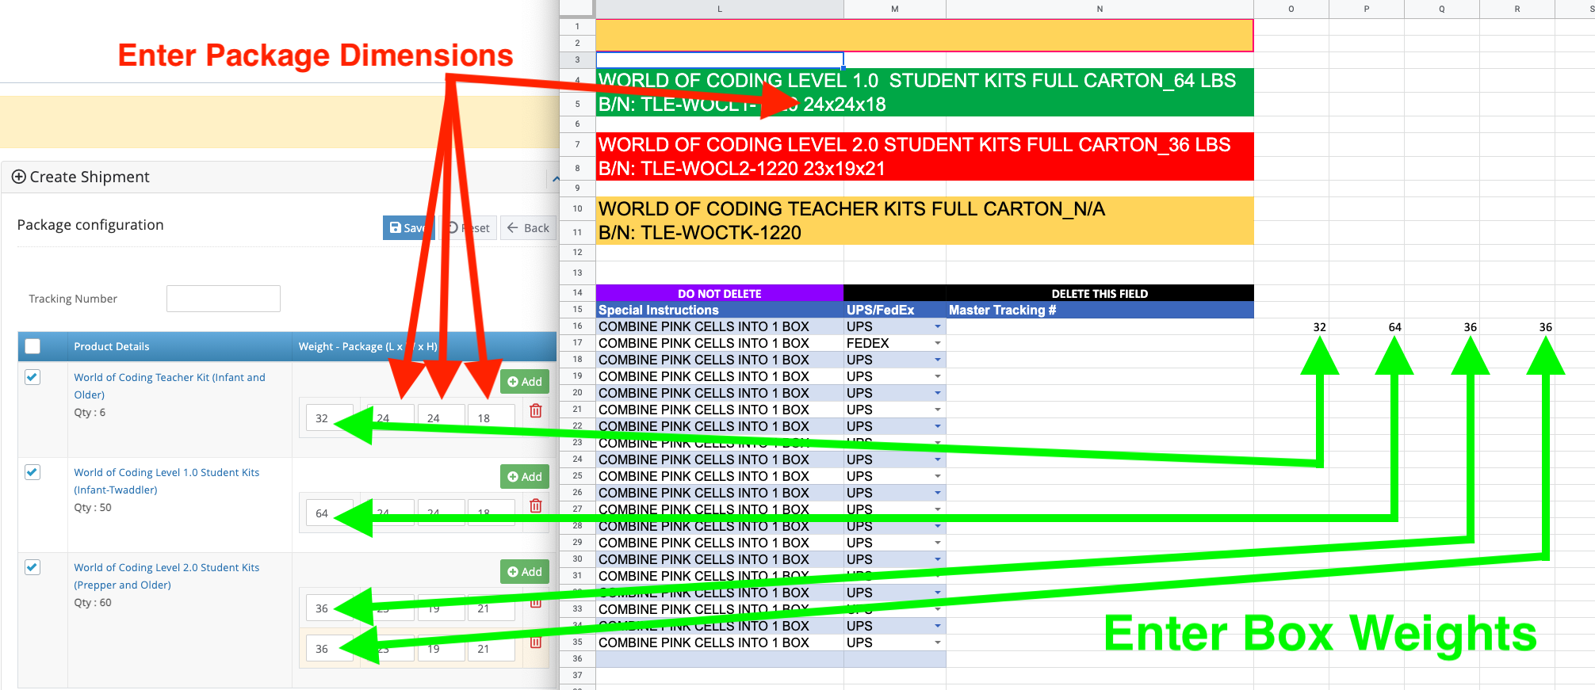1595x690 pixels.
Task: Select row 16 header in the spreadsheet
Action: pyautogui.click(x=577, y=326)
